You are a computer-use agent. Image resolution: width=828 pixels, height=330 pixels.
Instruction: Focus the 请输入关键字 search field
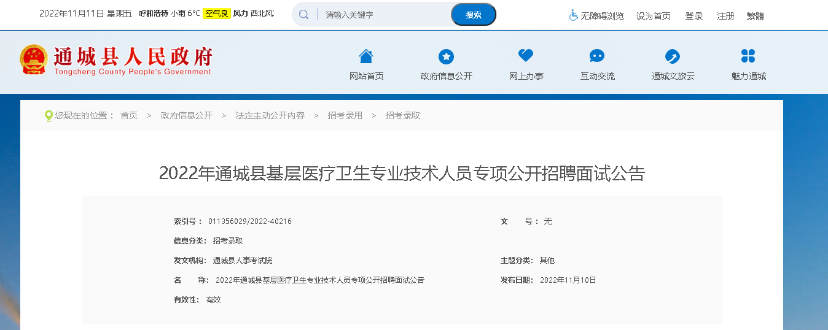[x=384, y=15]
